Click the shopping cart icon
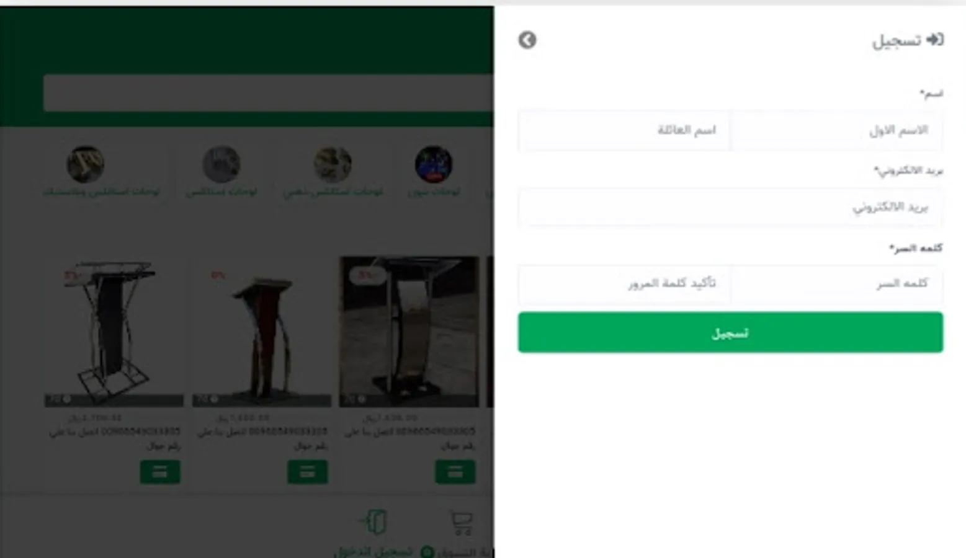This screenshot has height=558, width=966. point(462,522)
